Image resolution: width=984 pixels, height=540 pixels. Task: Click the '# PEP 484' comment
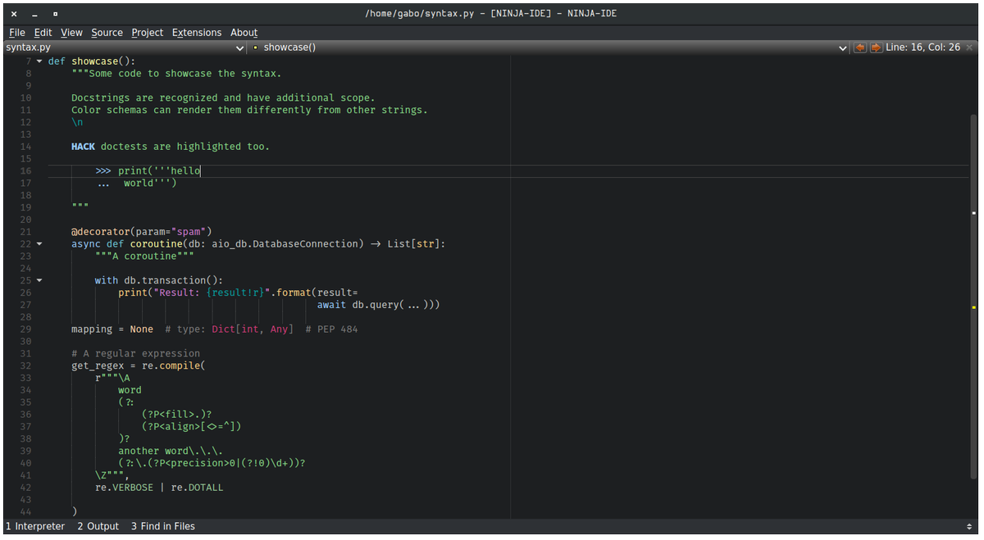pyautogui.click(x=331, y=329)
